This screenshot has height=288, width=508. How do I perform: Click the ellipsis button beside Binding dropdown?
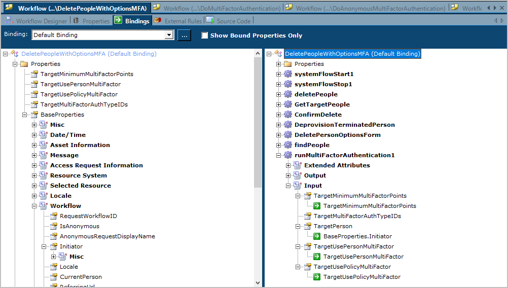[x=184, y=35]
